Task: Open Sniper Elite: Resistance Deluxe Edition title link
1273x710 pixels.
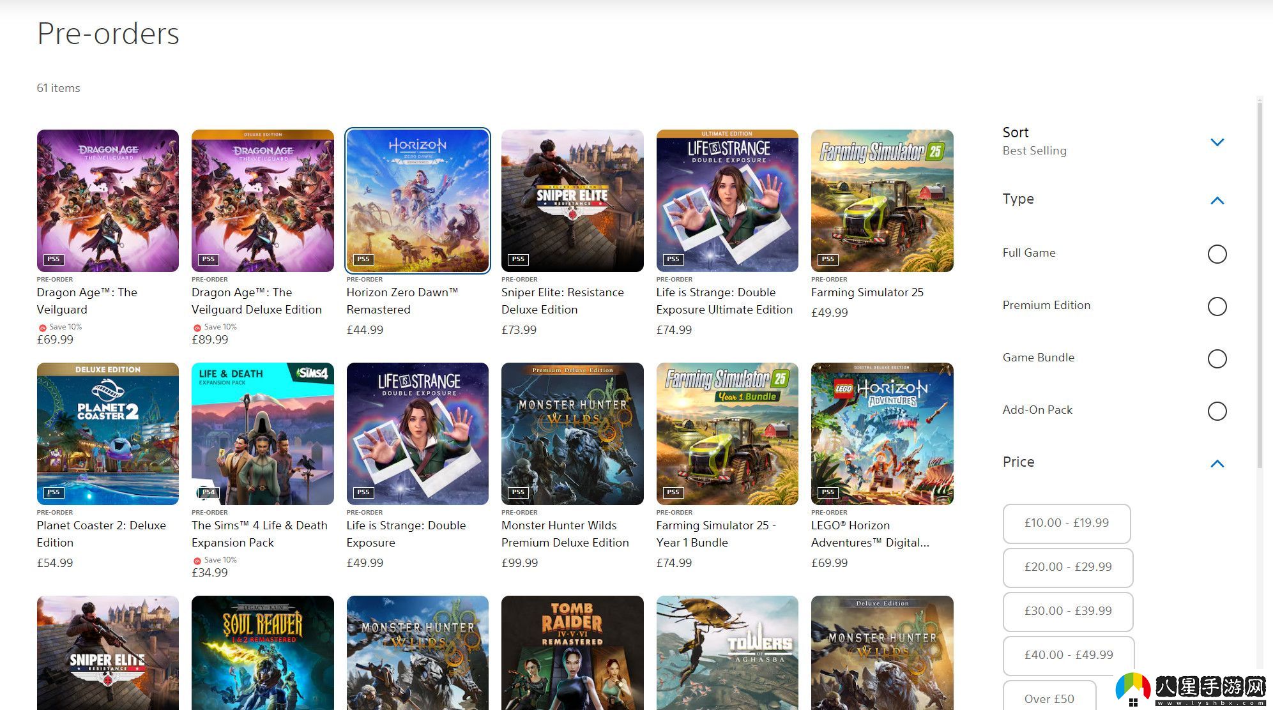Action: coord(562,301)
